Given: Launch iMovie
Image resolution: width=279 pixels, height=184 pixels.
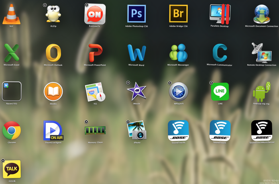Looking at the screenshot, I should pos(137,91).
